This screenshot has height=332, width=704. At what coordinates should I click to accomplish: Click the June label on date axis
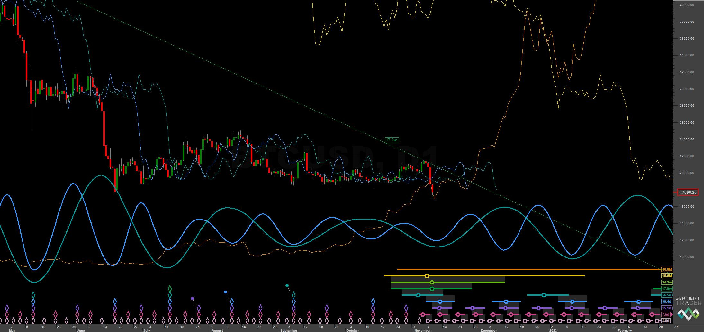(81, 330)
